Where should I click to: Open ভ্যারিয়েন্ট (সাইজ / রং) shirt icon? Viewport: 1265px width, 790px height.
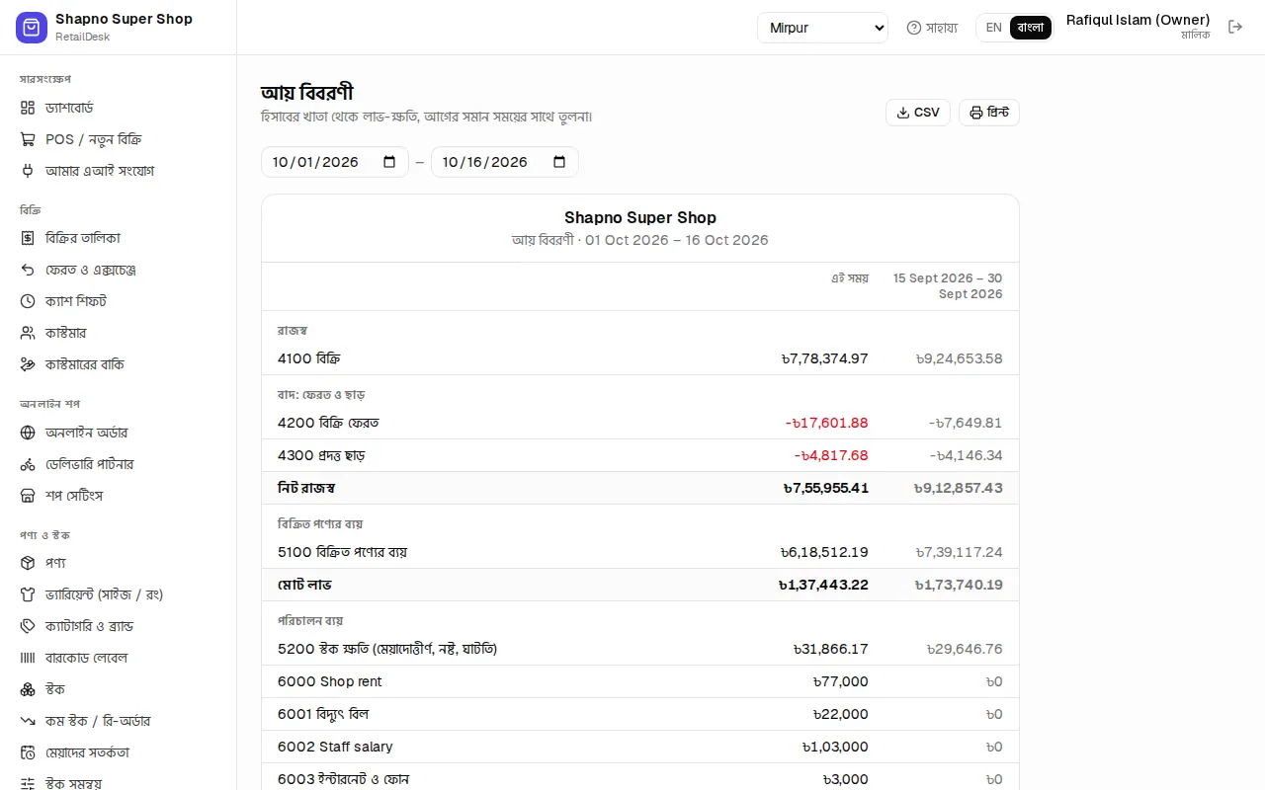(28, 594)
